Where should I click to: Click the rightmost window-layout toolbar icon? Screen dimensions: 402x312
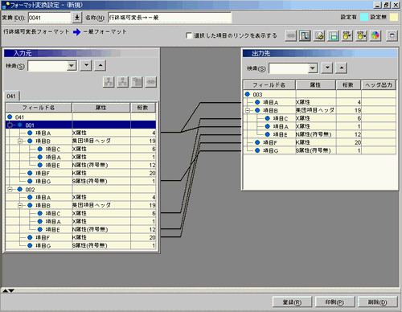coord(392,35)
